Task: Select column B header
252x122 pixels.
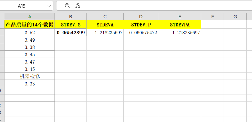Action: [71, 17]
